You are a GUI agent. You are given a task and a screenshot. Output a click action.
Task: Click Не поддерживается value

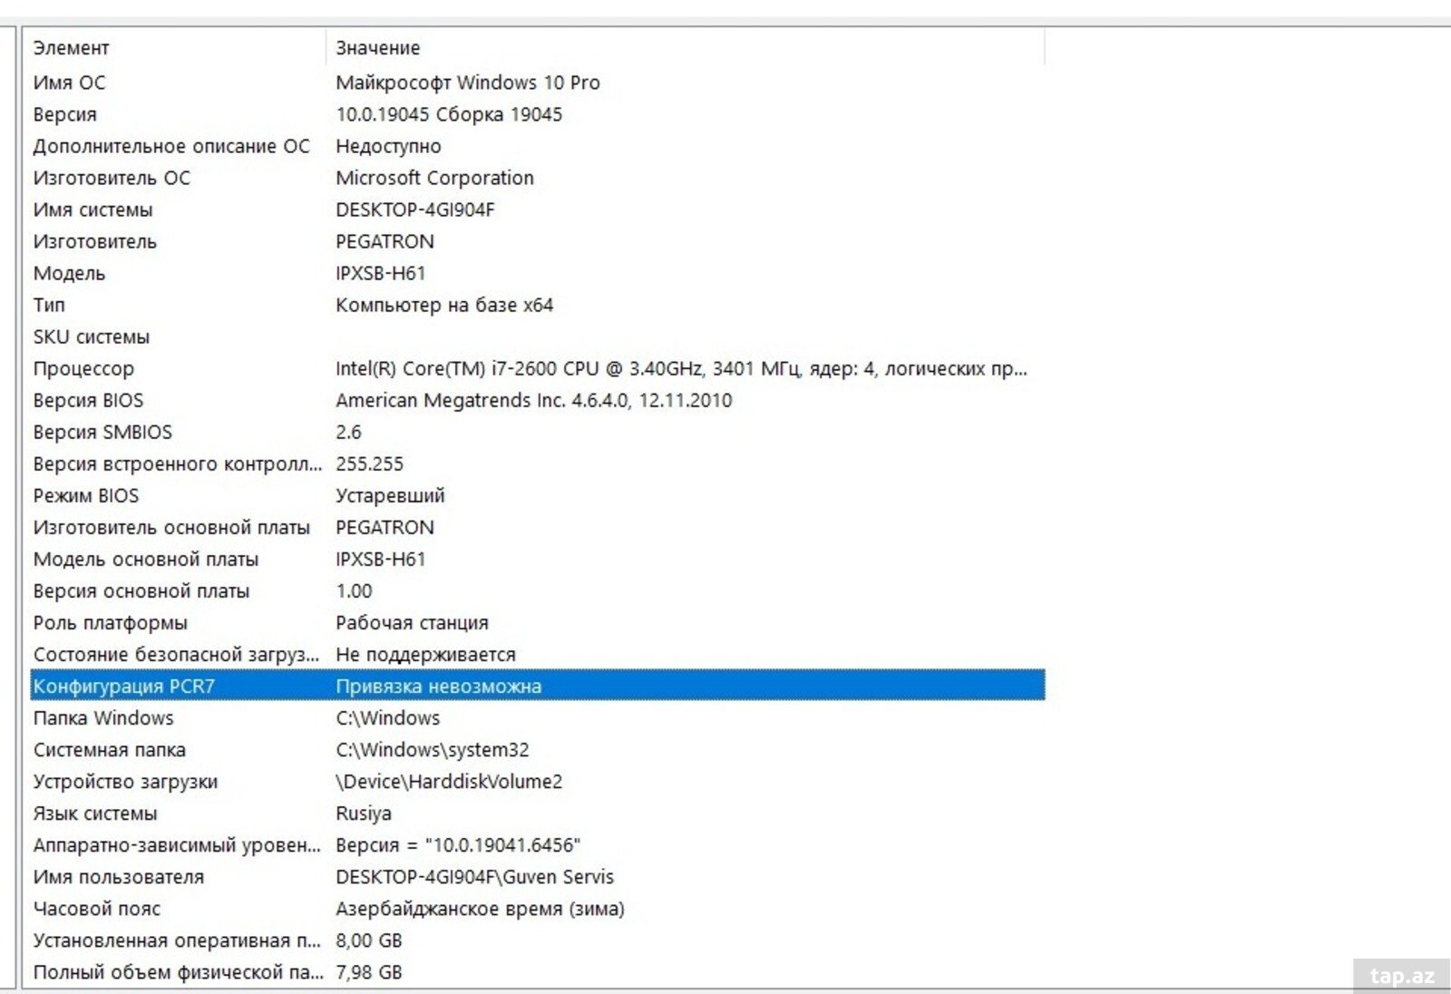425,654
